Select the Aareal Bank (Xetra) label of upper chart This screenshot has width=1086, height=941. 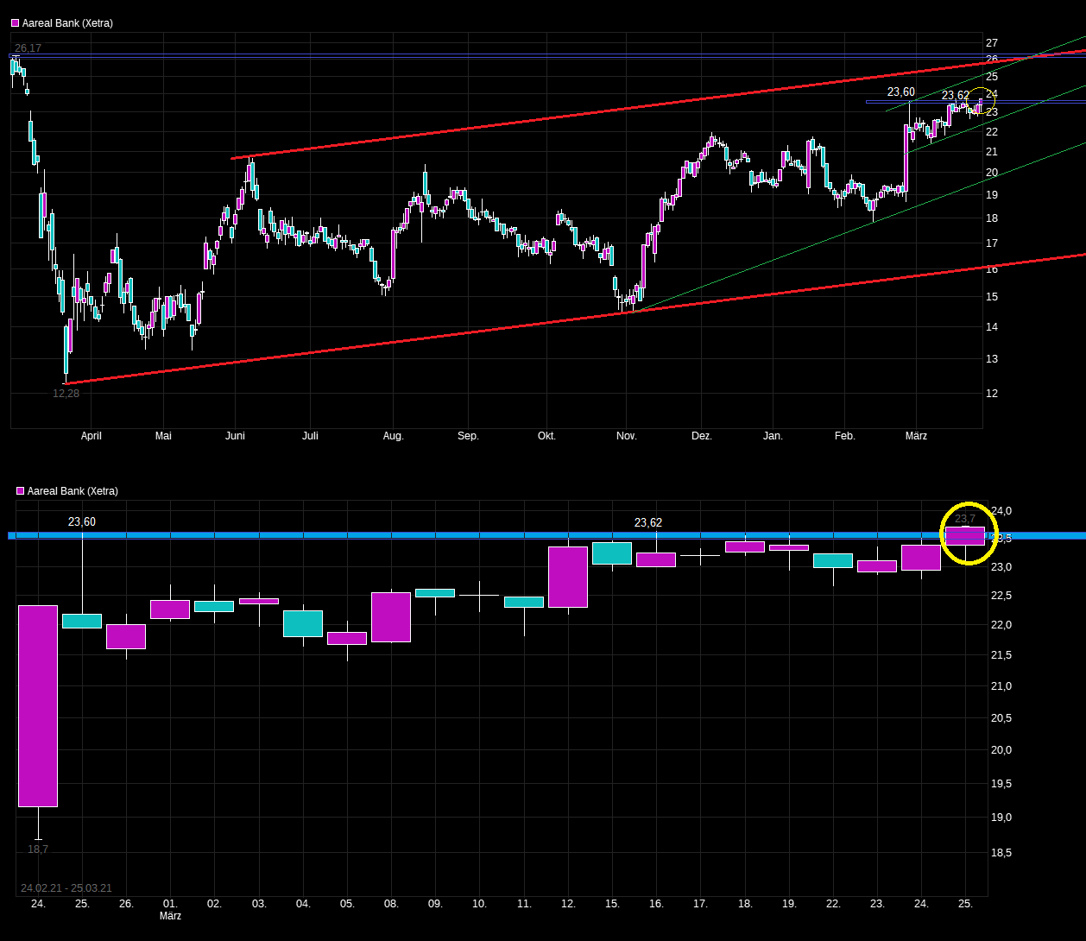coord(67,23)
